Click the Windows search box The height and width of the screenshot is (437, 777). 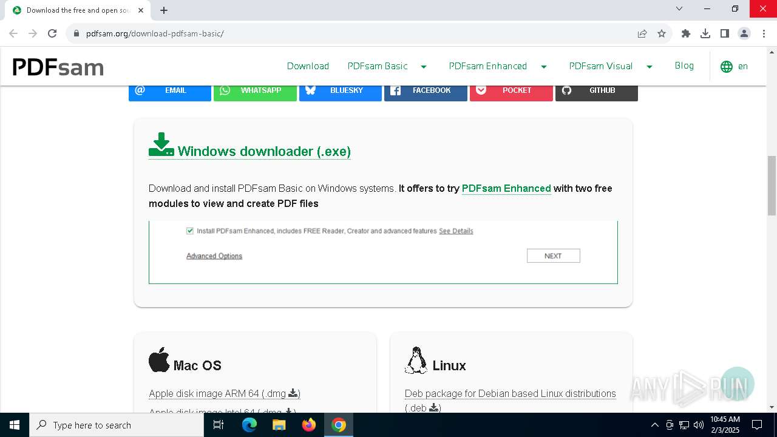117,425
